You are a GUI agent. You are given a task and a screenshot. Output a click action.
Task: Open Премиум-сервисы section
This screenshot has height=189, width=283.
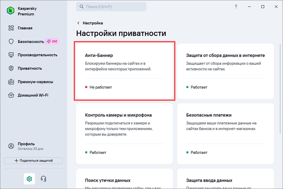click(35, 82)
